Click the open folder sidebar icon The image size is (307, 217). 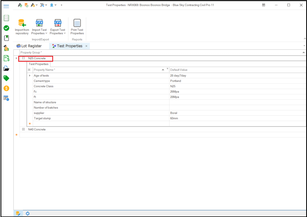[x=6, y=68]
